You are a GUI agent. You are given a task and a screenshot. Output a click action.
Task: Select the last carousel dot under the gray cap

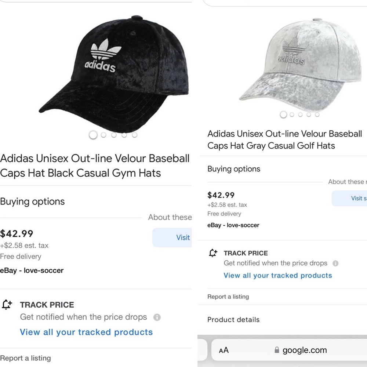pos(317,115)
